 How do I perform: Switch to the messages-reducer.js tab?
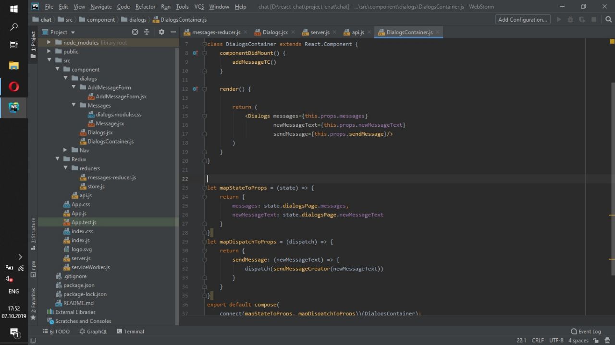215,32
